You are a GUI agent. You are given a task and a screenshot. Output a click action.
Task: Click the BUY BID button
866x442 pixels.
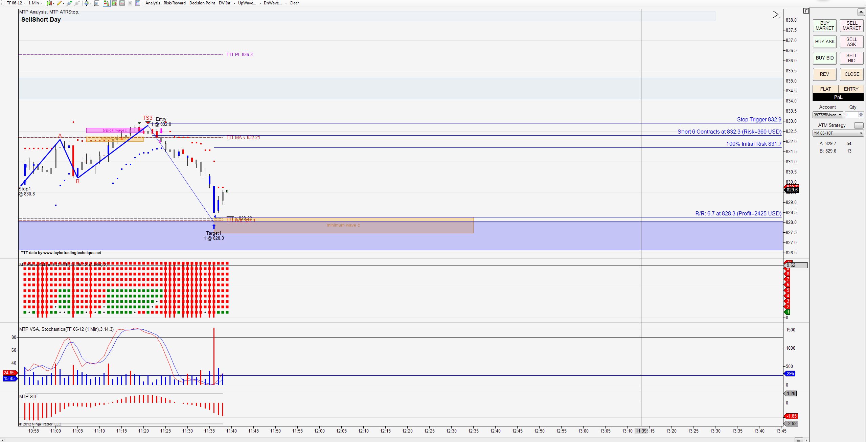click(x=825, y=58)
